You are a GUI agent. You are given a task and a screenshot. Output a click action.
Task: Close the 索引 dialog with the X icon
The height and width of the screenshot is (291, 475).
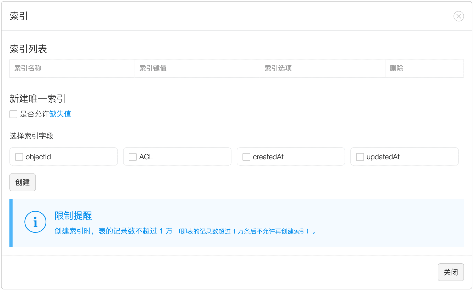click(459, 16)
